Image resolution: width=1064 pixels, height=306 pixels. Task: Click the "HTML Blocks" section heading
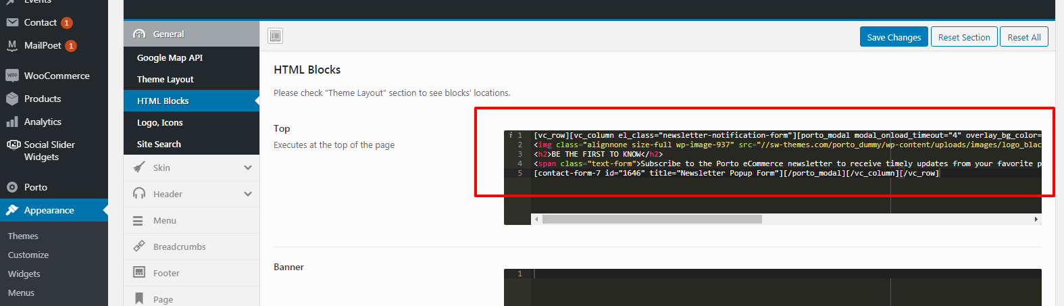tap(307, 70)
